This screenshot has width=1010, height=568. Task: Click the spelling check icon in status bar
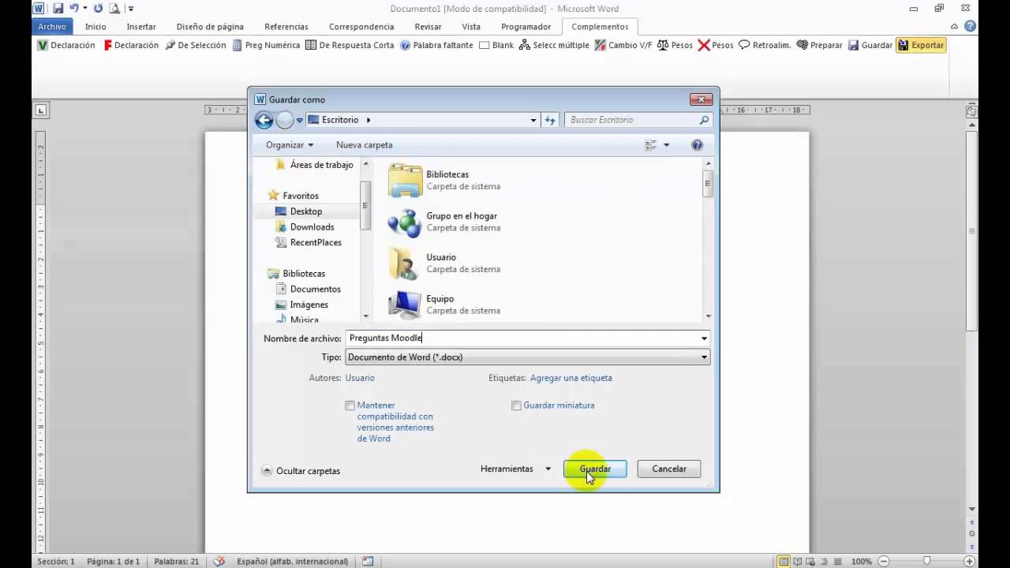click(x=219, y=562)
